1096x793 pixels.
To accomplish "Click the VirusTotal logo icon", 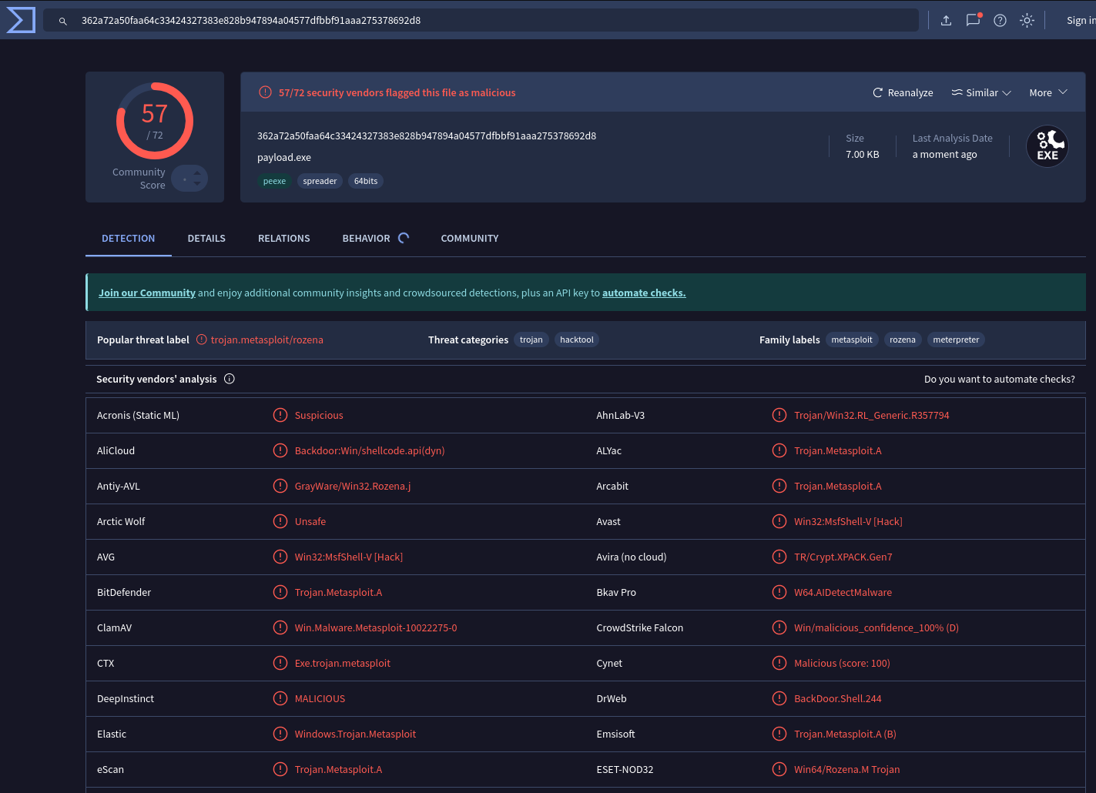I will [21, 20].
